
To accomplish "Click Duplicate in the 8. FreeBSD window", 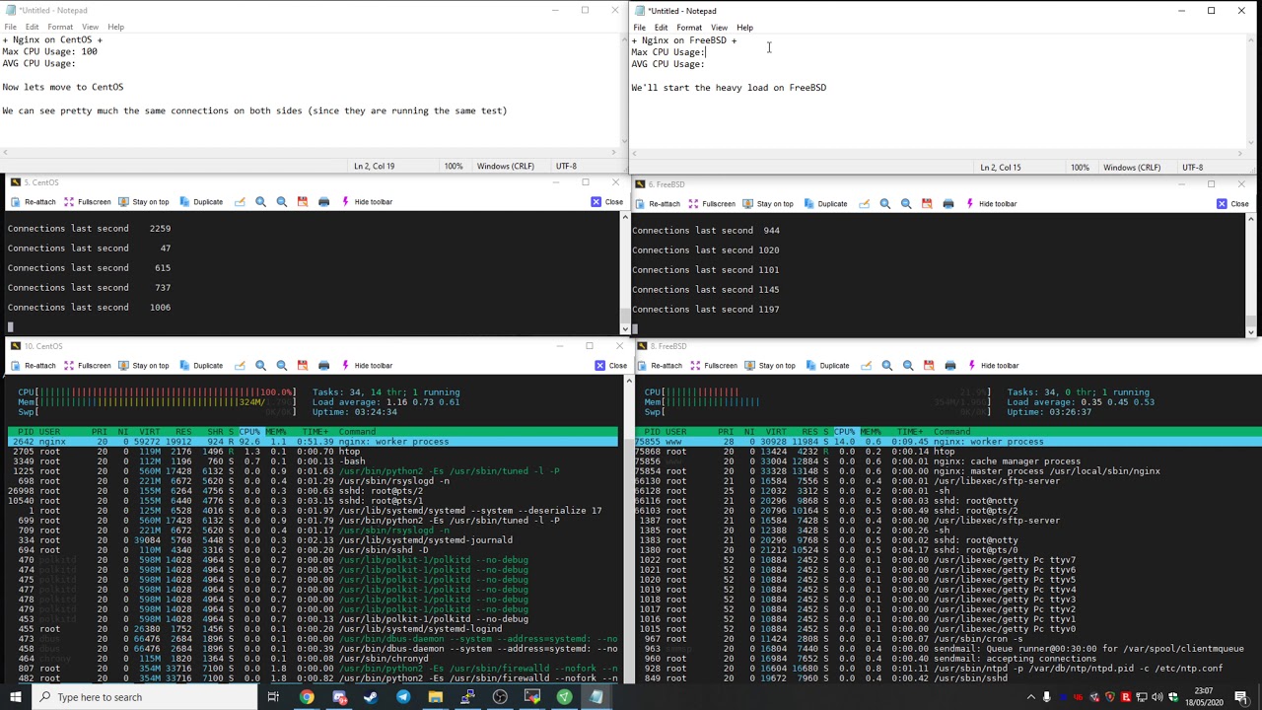I will point(827,366).
